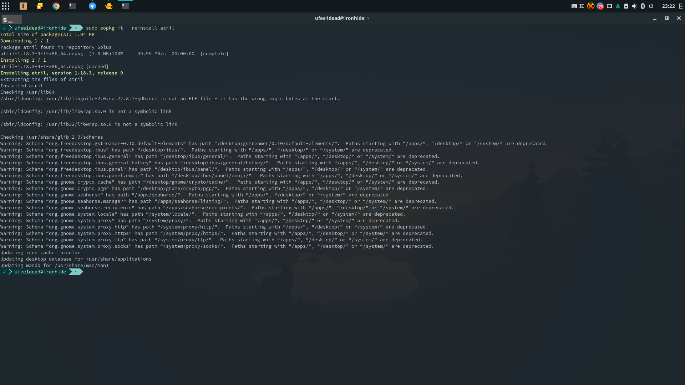Click the org.gnome.system.proxy.https warning line
The image size is (685, 385).
[x=217, y=233]
